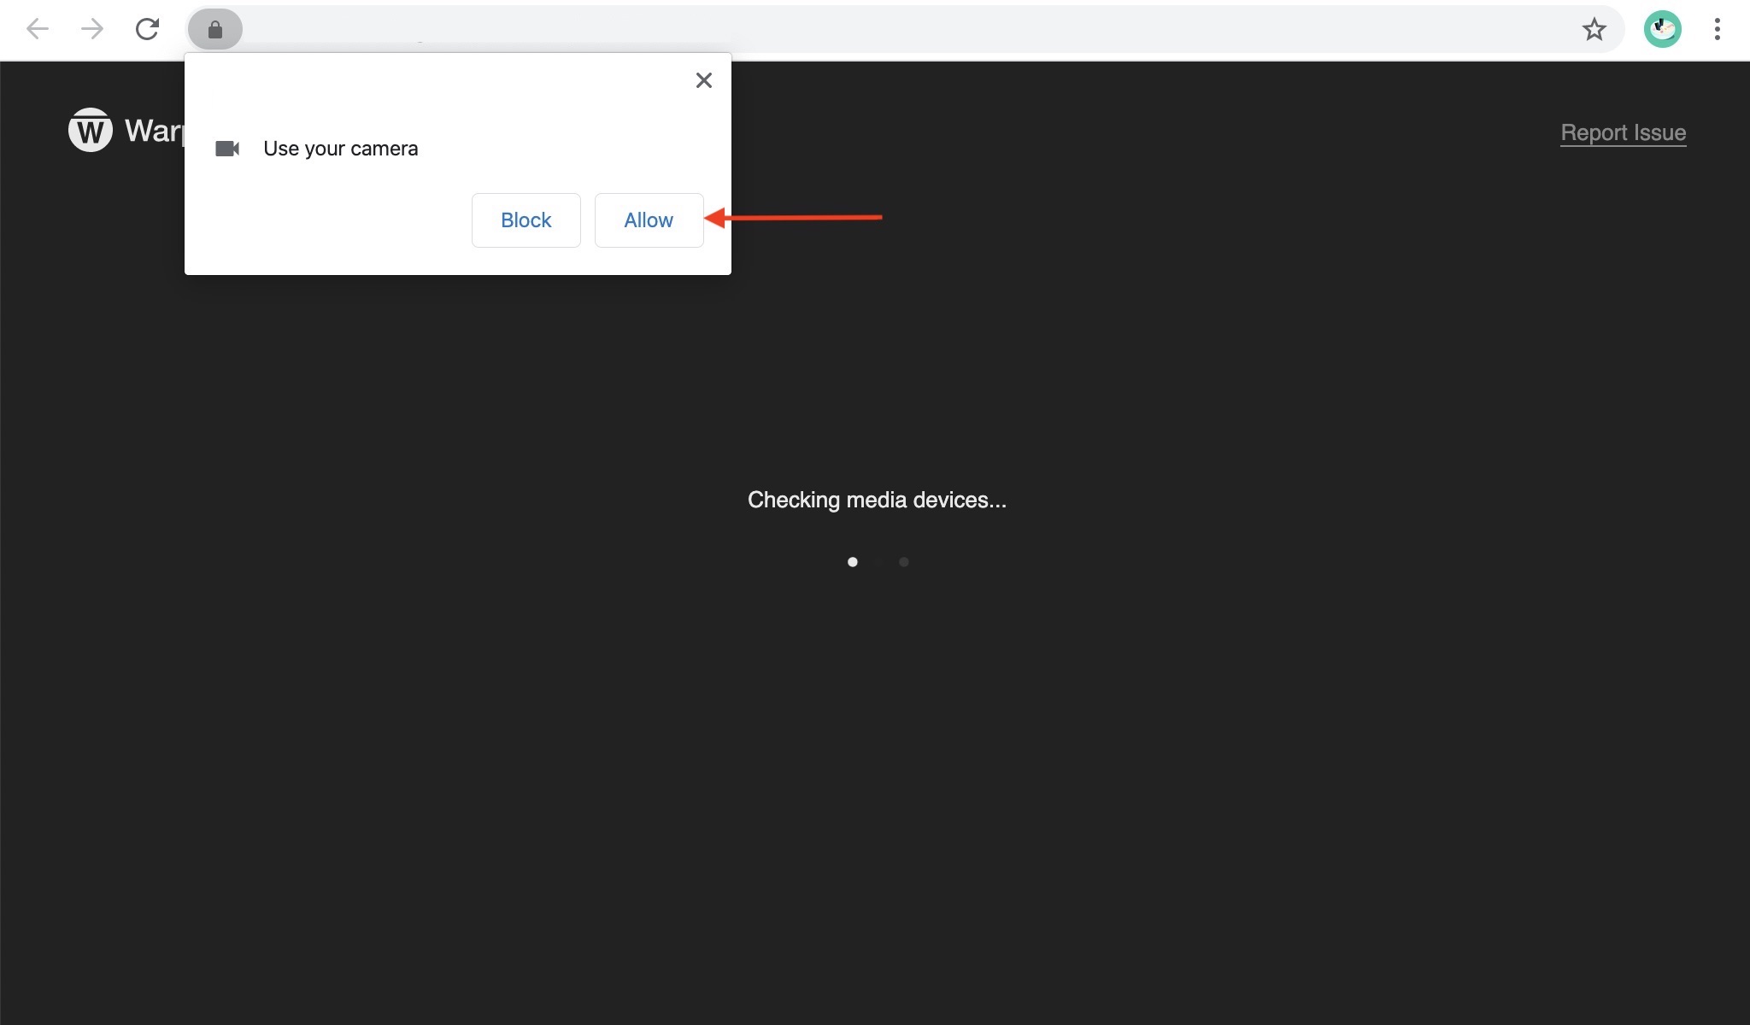Dismiss the camera permission popup
Viewport: 1750px width, 1025px height.
coord(703,80)
